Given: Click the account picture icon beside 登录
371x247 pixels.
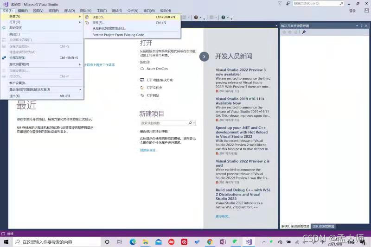Looking at the screenshot, I should 366,11.
